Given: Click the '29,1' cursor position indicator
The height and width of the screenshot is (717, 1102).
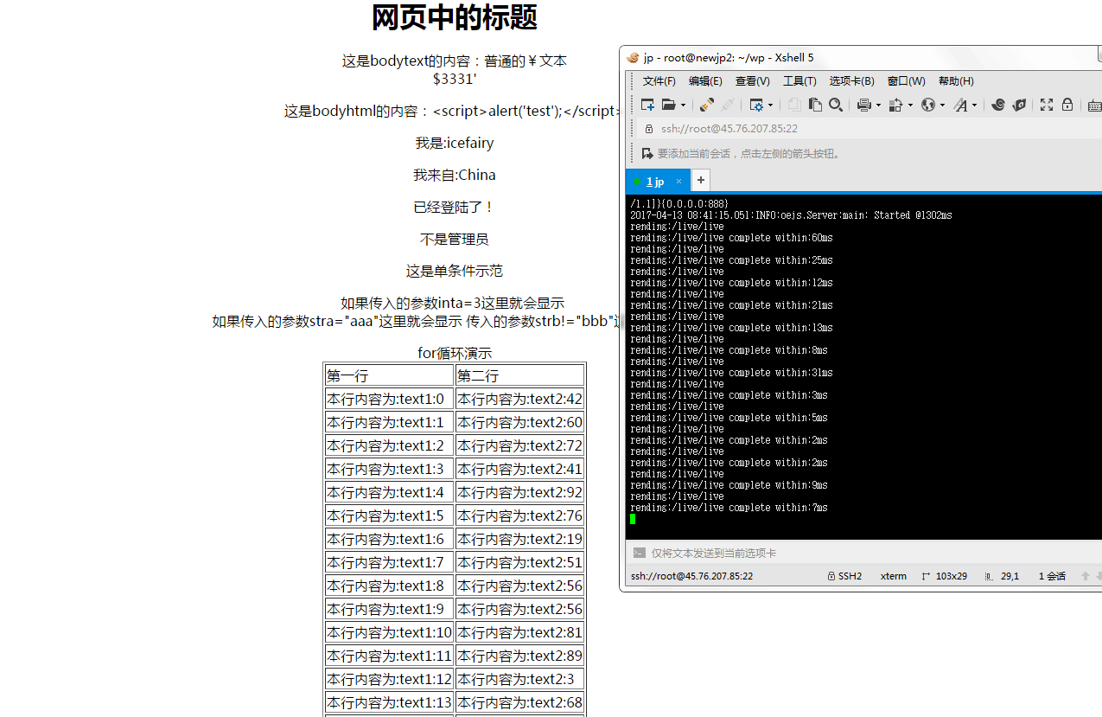Looking at the screenshot, I should 1010,576.
